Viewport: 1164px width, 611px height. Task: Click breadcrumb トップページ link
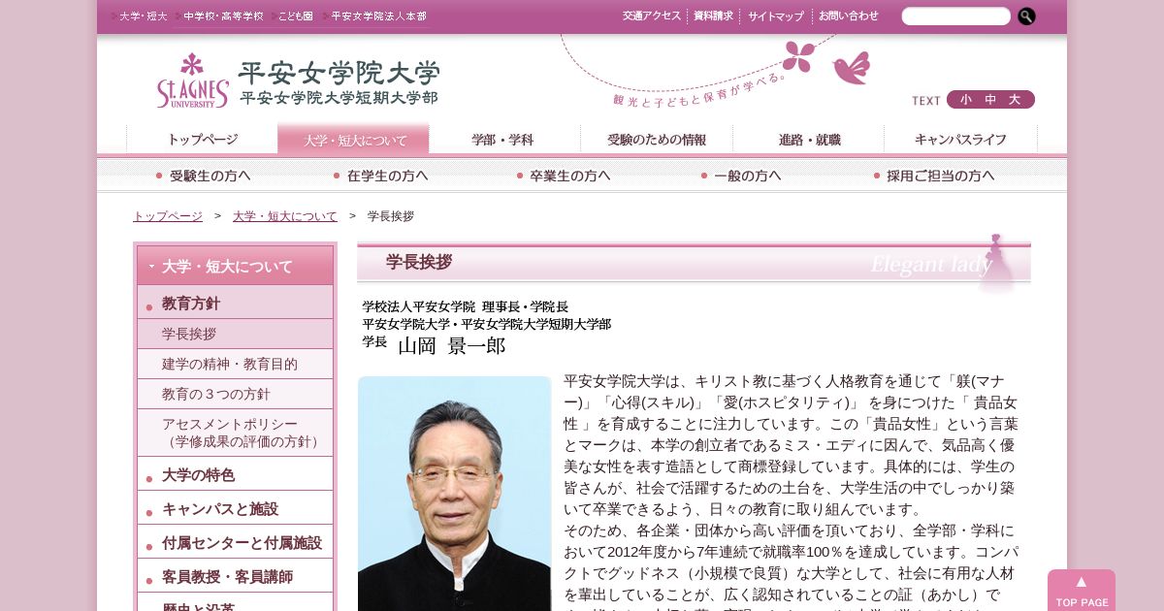coord(168,216)
